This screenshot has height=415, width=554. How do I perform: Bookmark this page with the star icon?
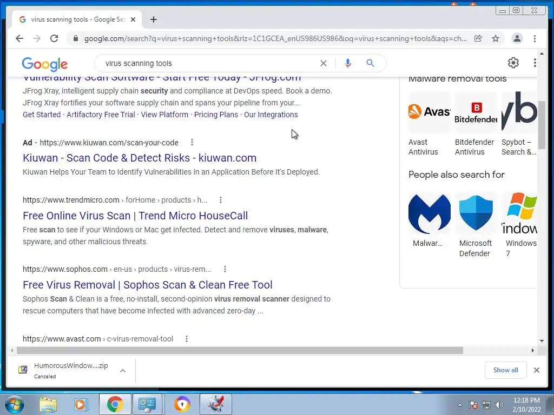tap(496, 38)
